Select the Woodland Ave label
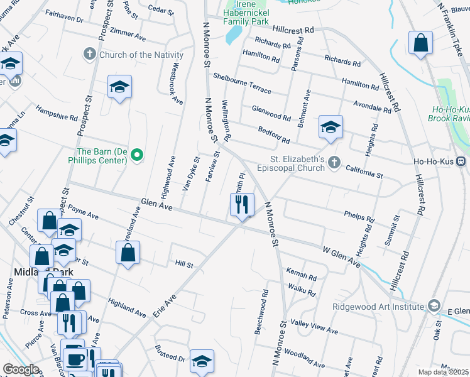Viewport: 470px width, 377px height. (x=305, y=358)
